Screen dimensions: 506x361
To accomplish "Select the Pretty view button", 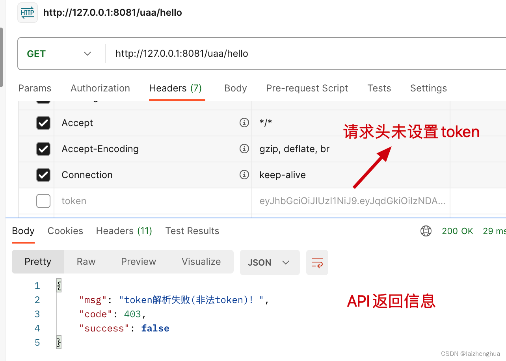I will point(38,262).
